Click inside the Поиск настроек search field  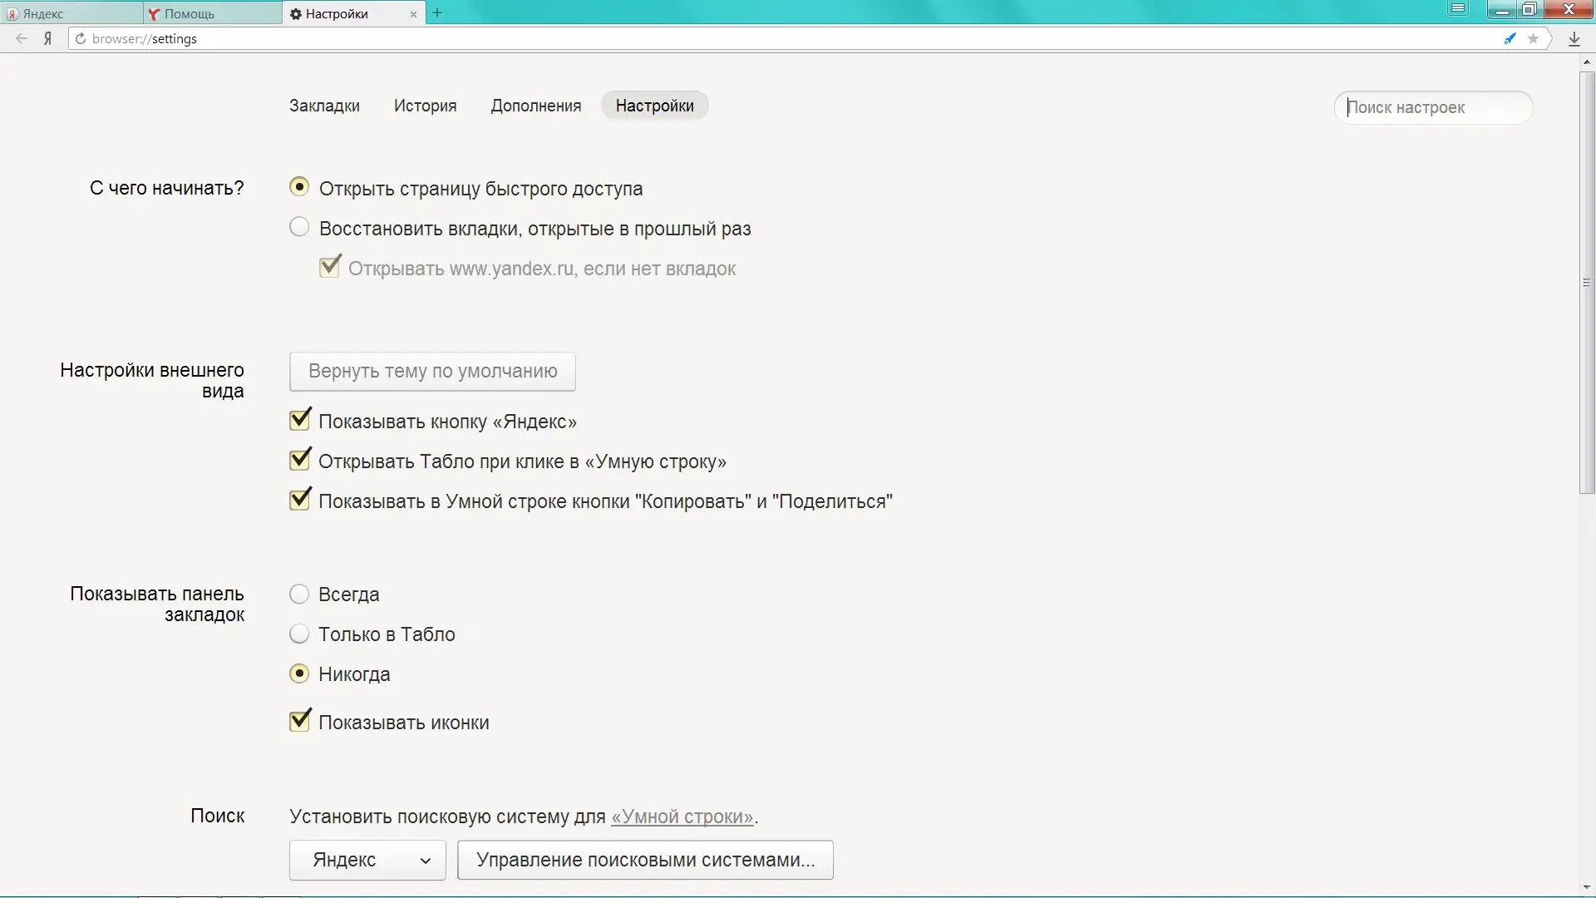1436,107
